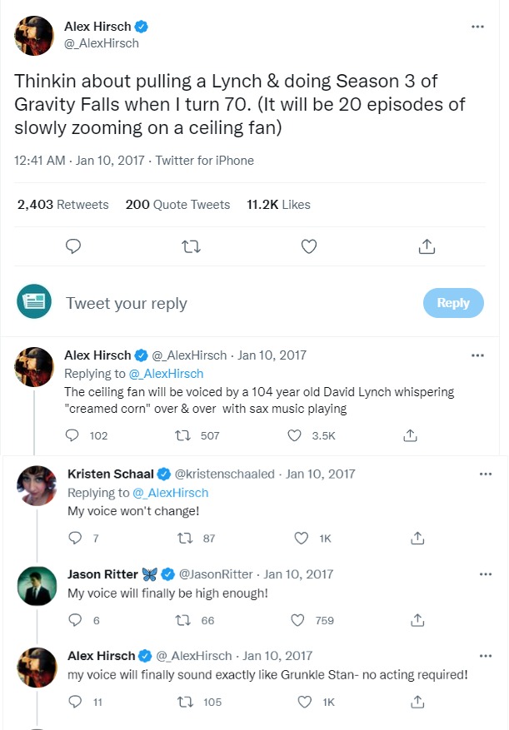Open more options on Jason Ritter's reply
Screen dimensions: 509x730
(486, 574)
